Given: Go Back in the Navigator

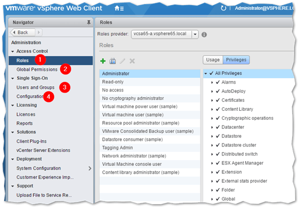Looking at the screenshot, I should (x=23, y=32).
